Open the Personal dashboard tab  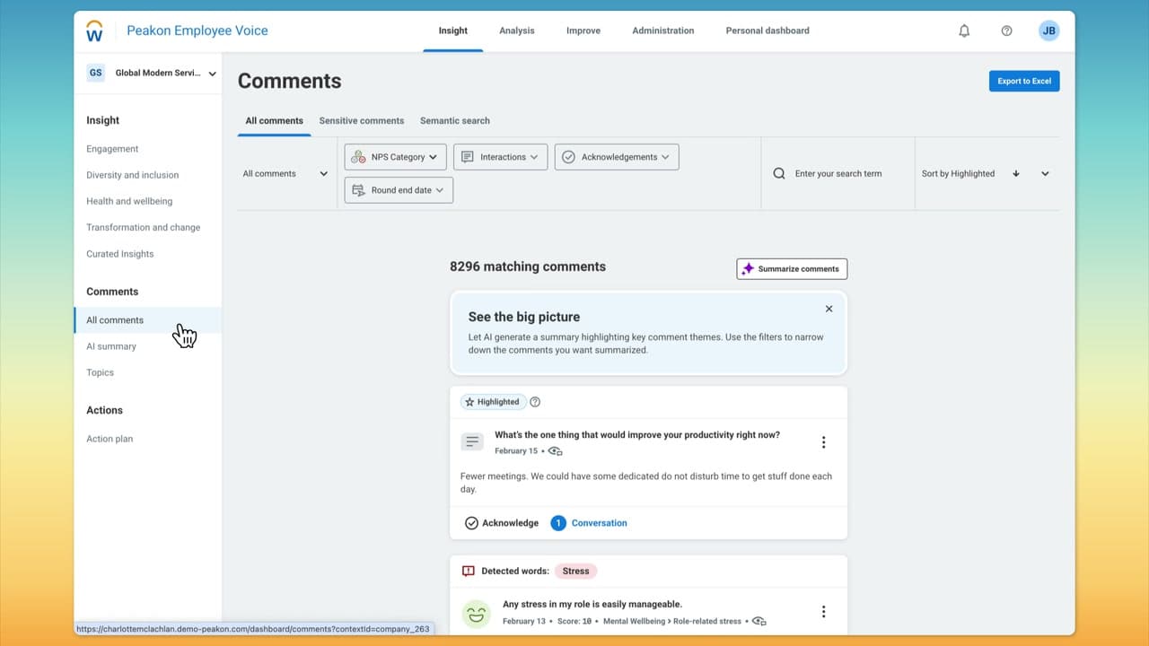click(767, 31)
